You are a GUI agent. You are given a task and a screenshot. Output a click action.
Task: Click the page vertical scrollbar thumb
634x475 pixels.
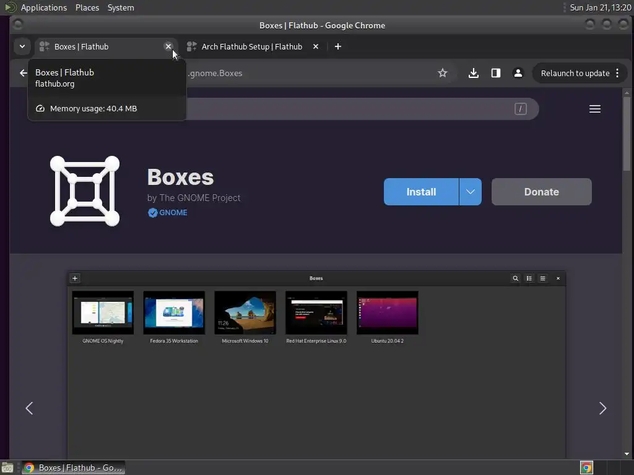[627, 134]
